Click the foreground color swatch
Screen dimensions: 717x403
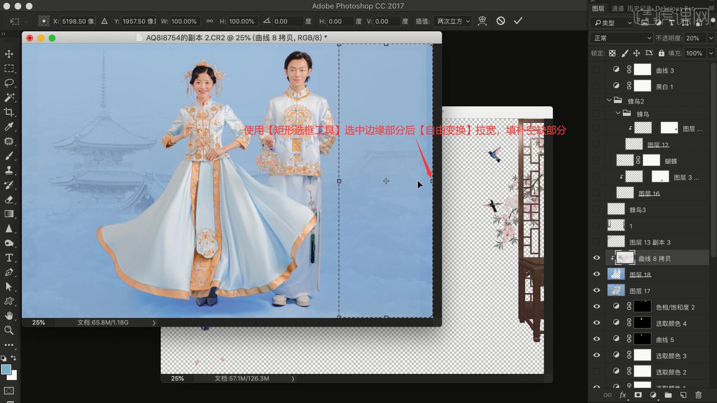pos(6,369)
